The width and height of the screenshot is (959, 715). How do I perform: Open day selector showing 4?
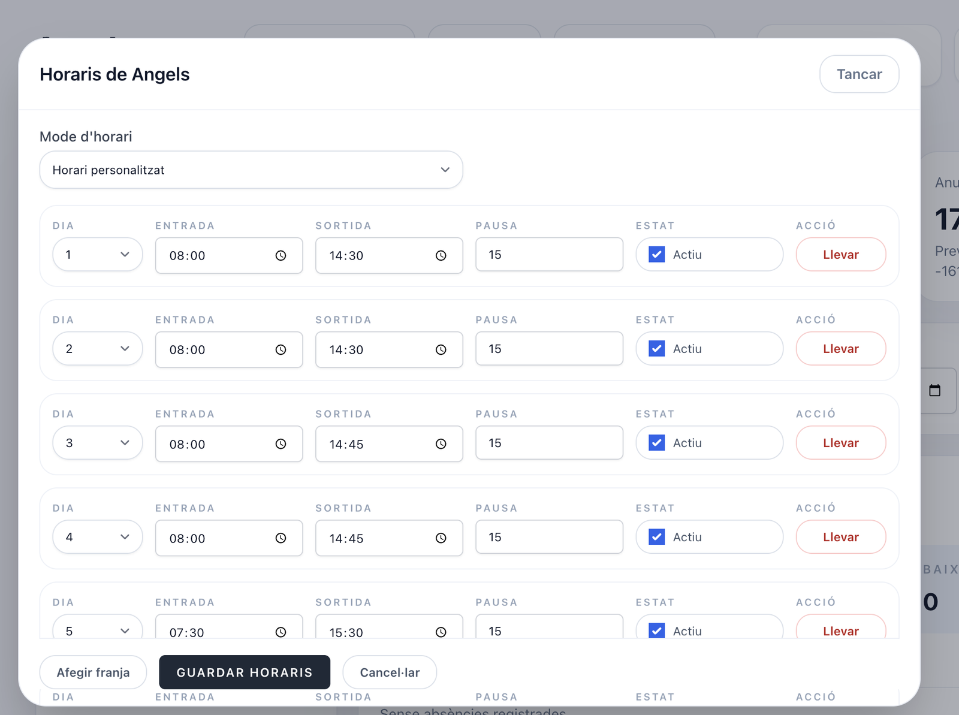tap(98, 537)
